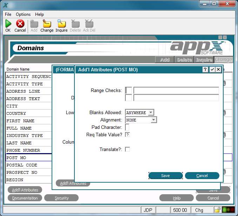This screenshot has width=238, height=216.
Task: Select the Change tab on Domains panel
Action: 223,60
